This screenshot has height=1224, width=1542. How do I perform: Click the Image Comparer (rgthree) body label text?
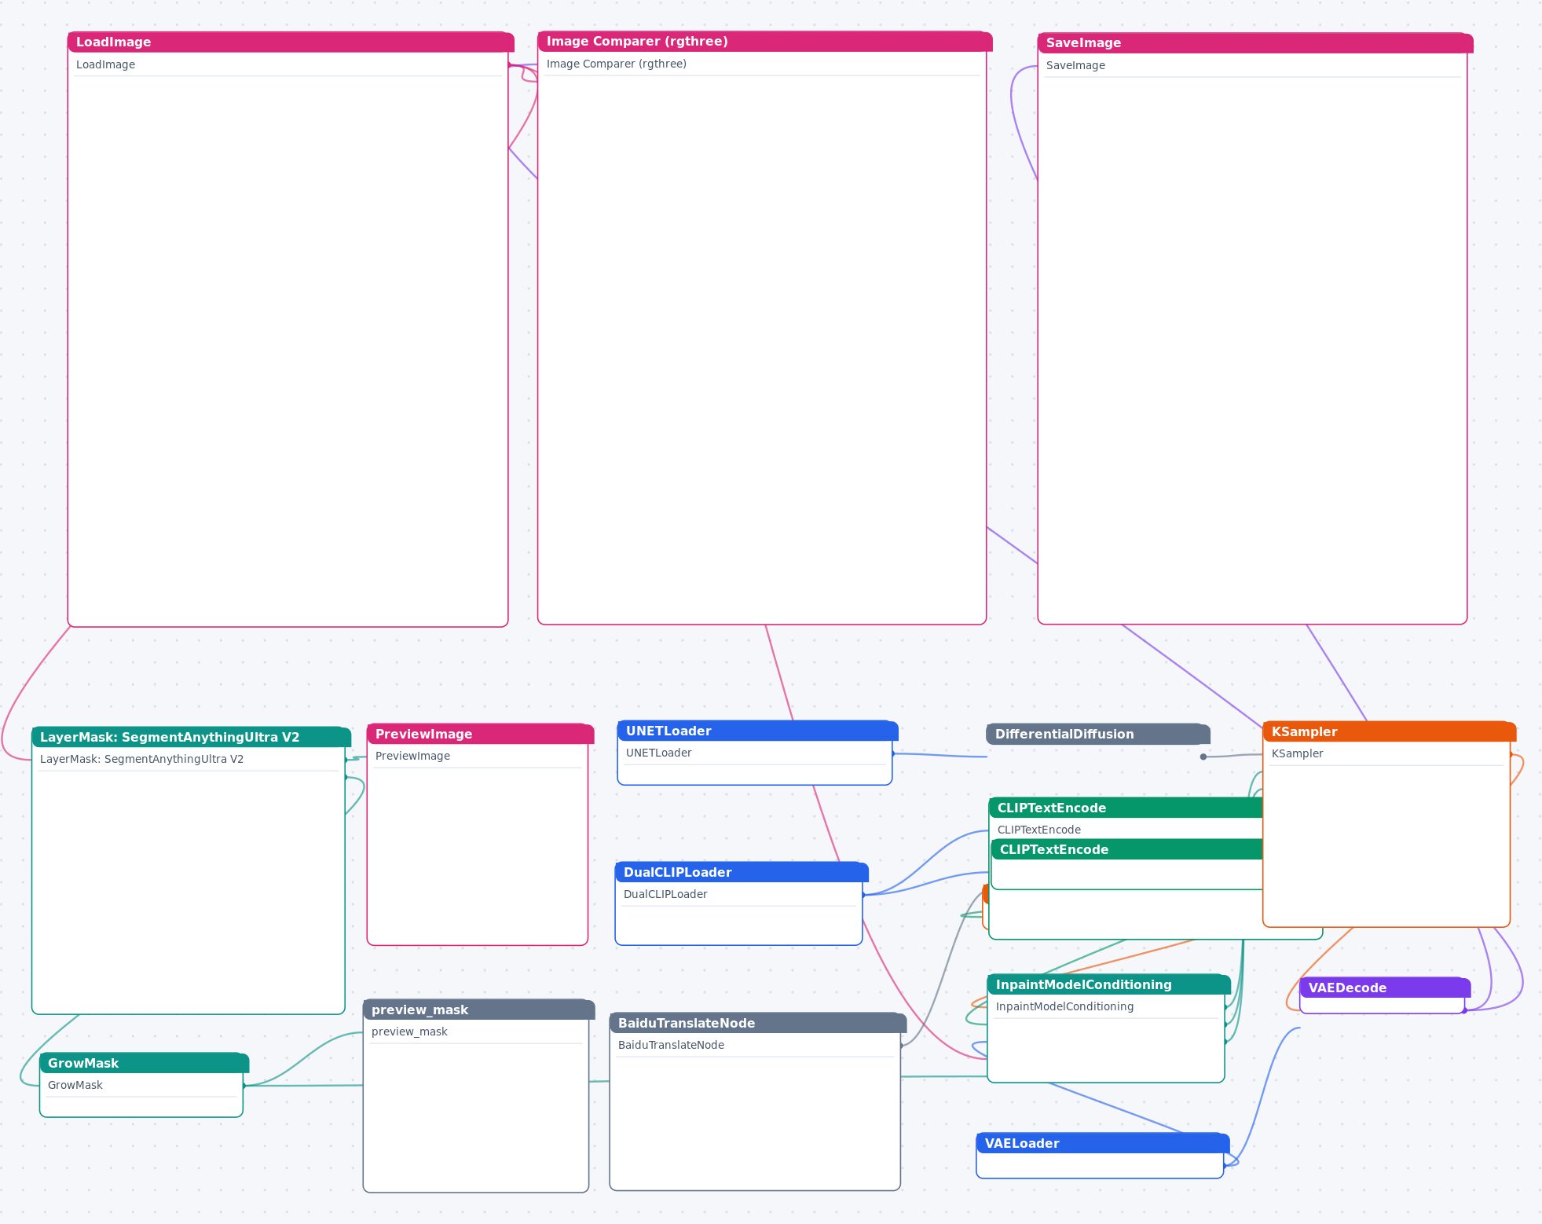point(617,64)
